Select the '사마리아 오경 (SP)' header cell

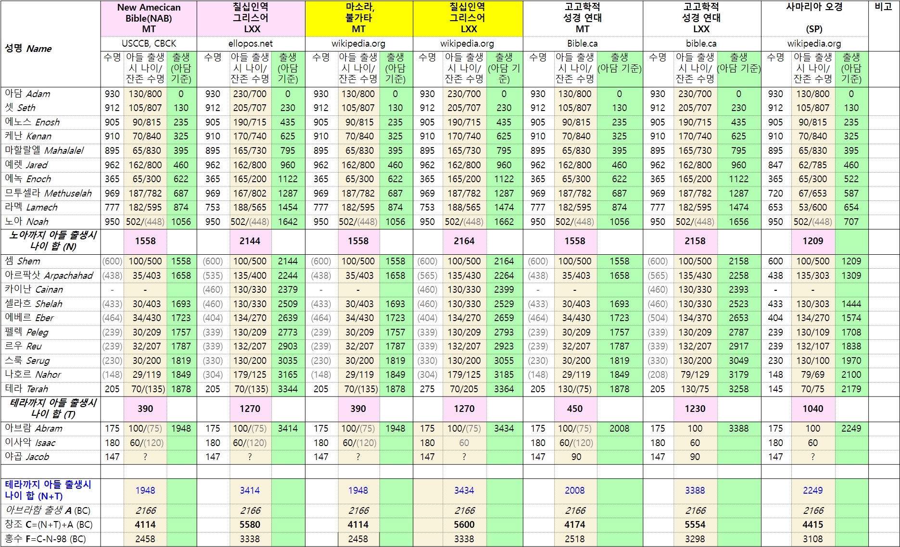click(814, 18)
